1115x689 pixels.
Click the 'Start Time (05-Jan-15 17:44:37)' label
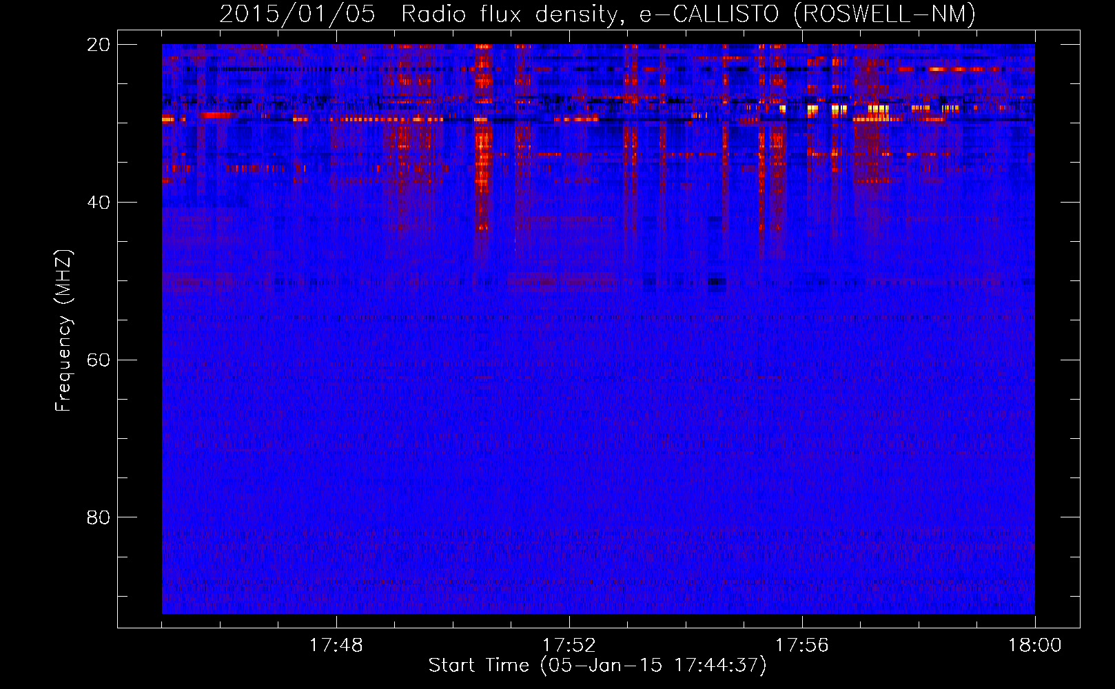coord(597,666)
